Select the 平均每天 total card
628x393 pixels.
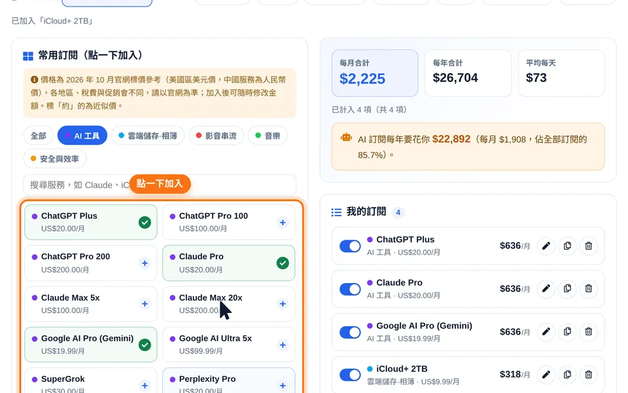click(561, 73)
